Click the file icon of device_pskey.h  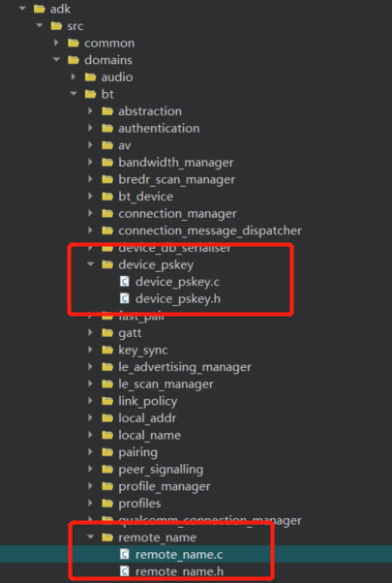pyautogui.click(x=125, y=298)
